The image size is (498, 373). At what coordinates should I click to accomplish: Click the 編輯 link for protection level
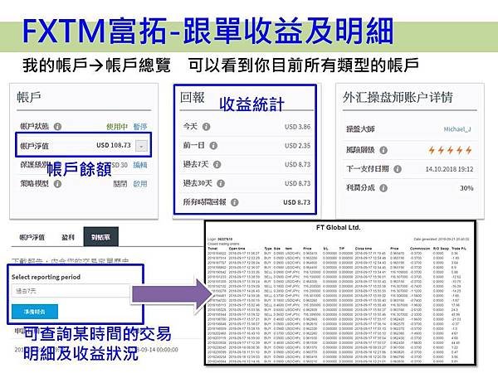click(x=140, y=165)
